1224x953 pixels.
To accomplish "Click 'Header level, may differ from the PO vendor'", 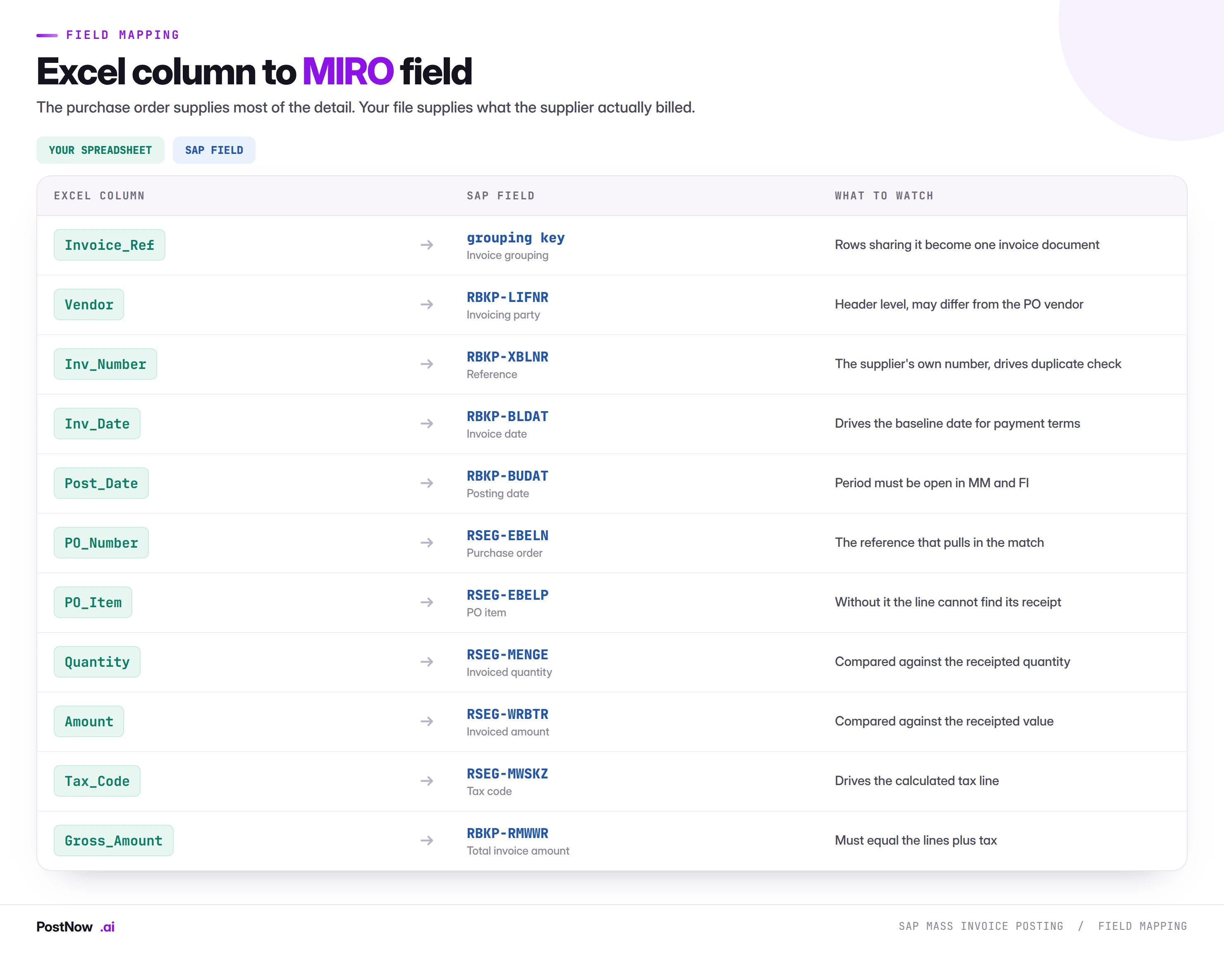I will (959, 304).
